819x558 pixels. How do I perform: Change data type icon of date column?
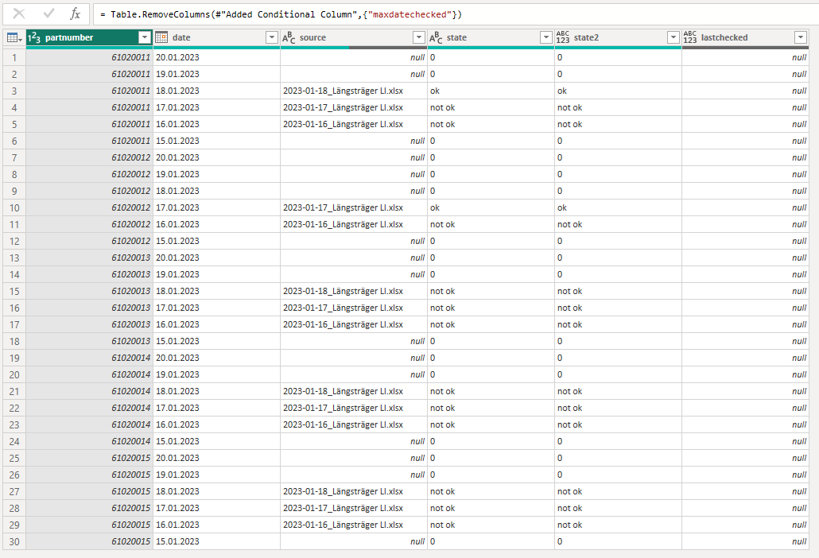coord(161,37)
